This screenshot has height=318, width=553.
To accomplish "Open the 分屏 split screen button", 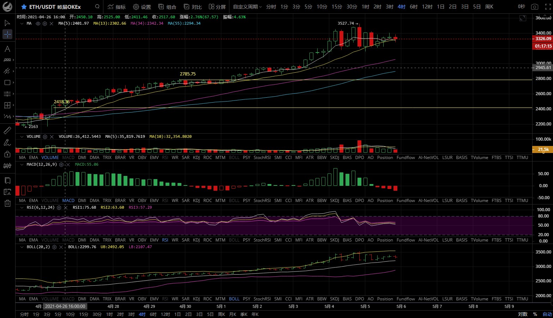I will pyautogui.click(x=217, y=7).
